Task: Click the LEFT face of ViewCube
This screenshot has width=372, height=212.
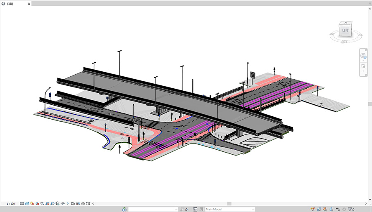Action: pyautogui.click(x=345, y=31)
